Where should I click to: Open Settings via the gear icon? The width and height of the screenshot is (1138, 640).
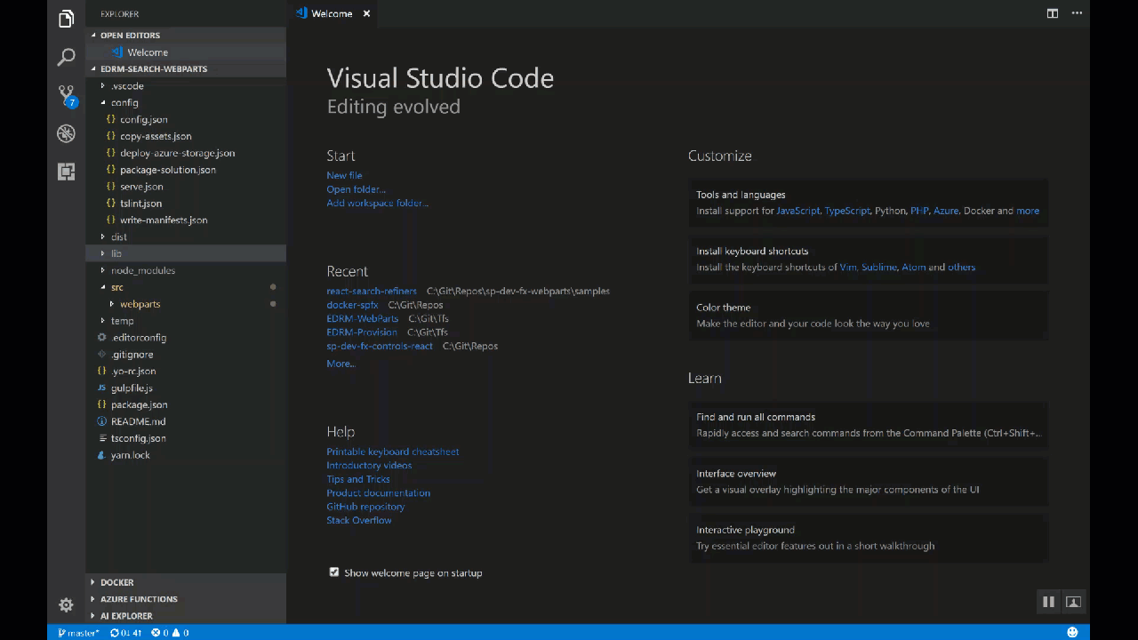66,604
